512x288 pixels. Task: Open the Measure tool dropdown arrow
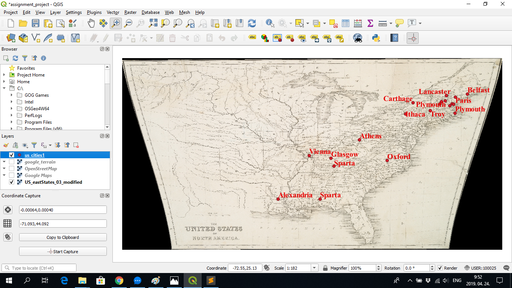pos(391,23)
